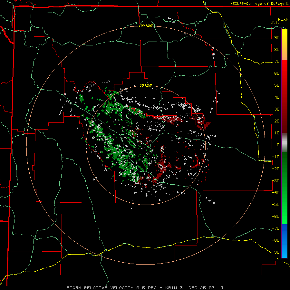The height and width of the screenshot is (290, 290).
Task: Click the -80 scale label
Action: (275, 240)
